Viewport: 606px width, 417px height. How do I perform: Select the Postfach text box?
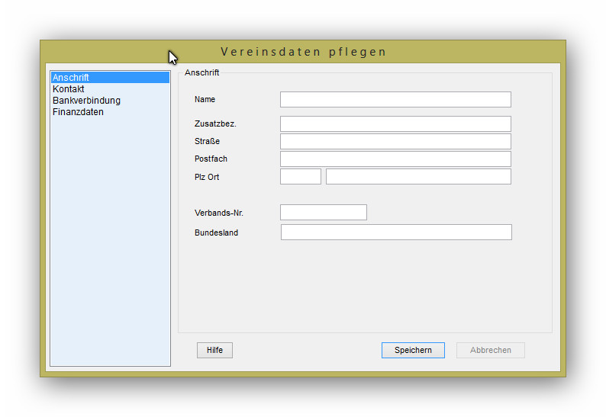[395, 159]
